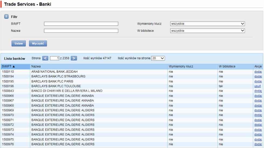
Task: Click the 'z 2358' page count text
Action: coord(65,58)
